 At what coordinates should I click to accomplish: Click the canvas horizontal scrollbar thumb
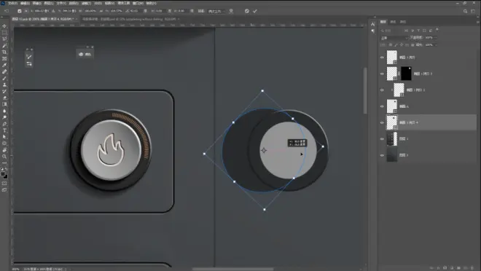[x=232, y=269]
